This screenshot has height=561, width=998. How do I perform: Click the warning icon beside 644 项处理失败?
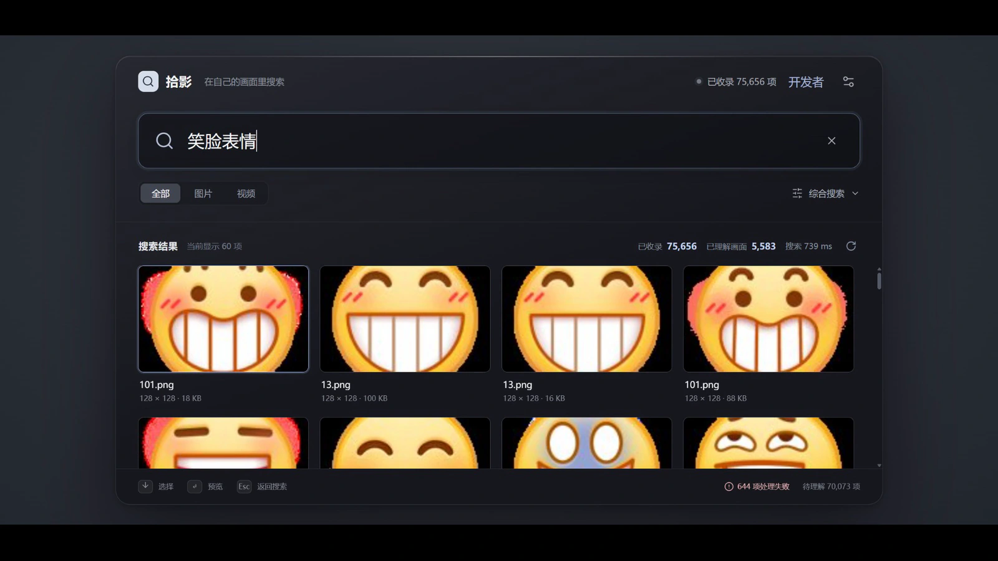coord(729,486)
